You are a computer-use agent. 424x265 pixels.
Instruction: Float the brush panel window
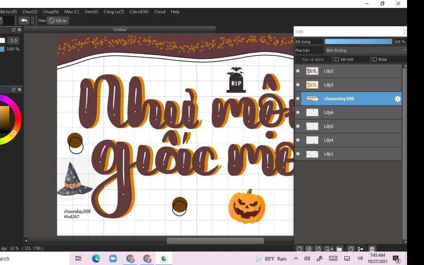pyautogui.click(x=14, y=30)
